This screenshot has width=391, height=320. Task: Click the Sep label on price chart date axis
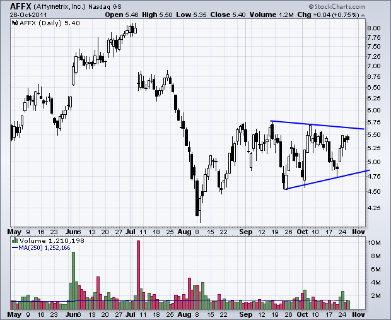[246, 232]
